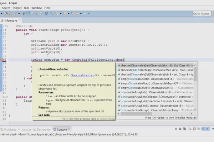
Task: Collapse the method fold at line 23
Action: coord(7,26)
